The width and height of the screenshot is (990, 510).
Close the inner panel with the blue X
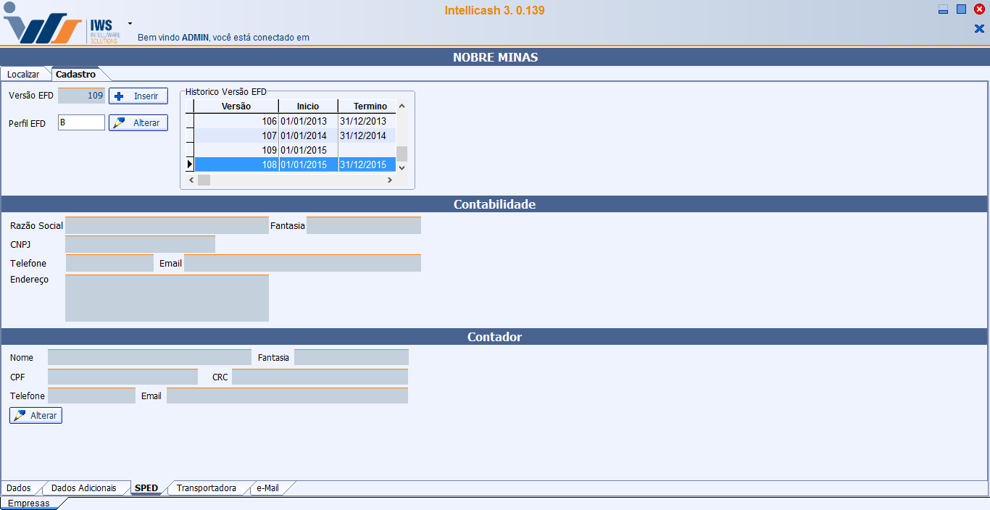point(979,29)
